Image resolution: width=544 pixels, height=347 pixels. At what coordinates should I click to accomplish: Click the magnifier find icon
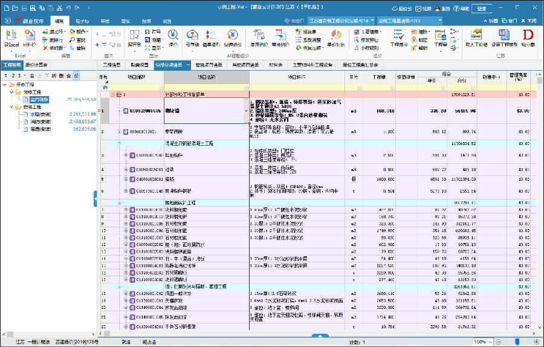[73, 39]
